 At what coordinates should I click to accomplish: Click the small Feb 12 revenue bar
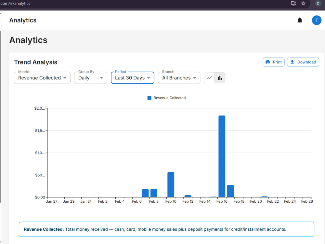(x=188, y=196)
